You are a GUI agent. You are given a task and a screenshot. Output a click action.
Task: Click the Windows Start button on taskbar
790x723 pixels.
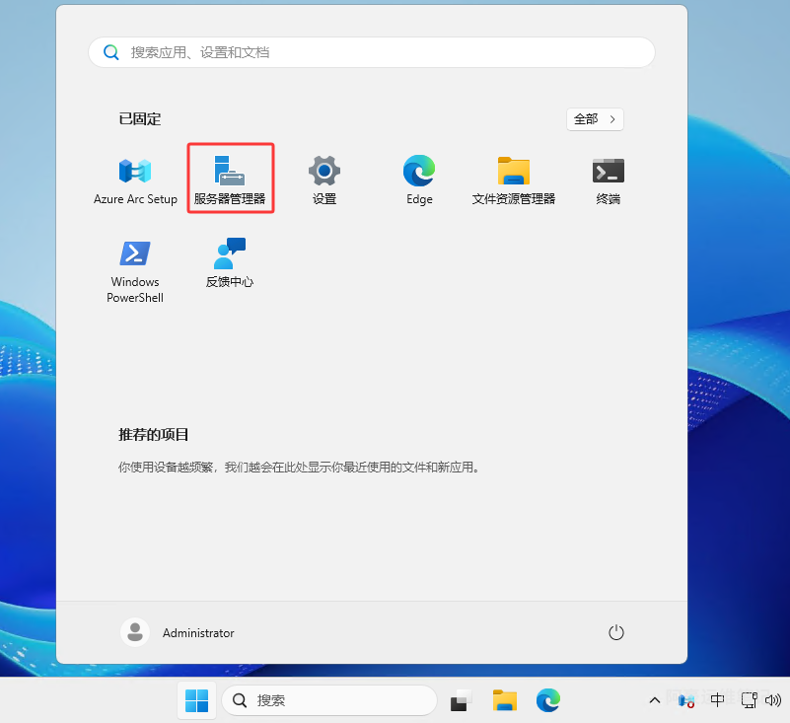click(x=197, y=700)
